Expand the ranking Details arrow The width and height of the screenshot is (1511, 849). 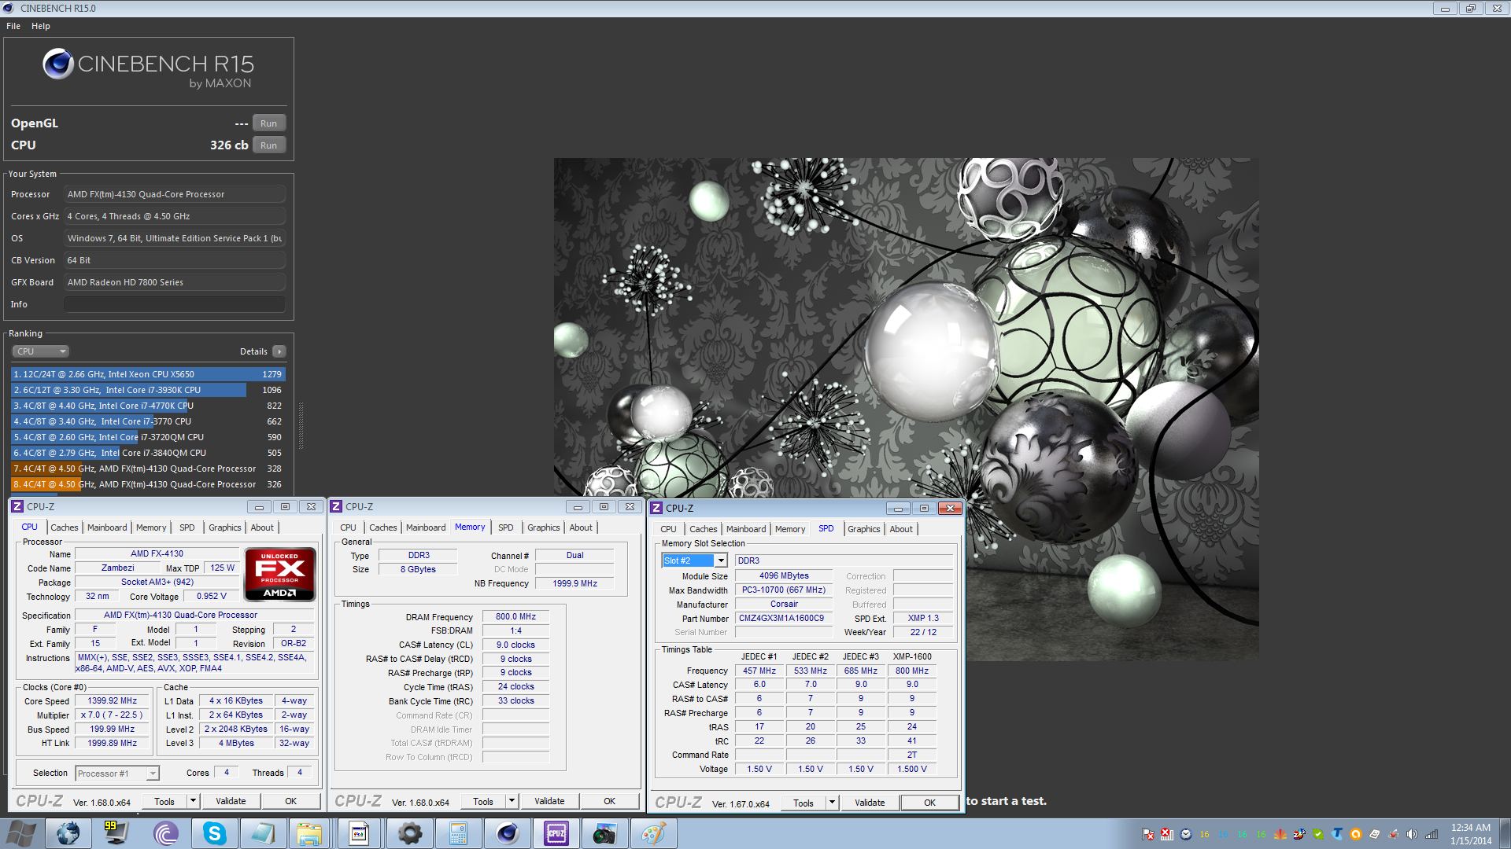tap(279, 351)
